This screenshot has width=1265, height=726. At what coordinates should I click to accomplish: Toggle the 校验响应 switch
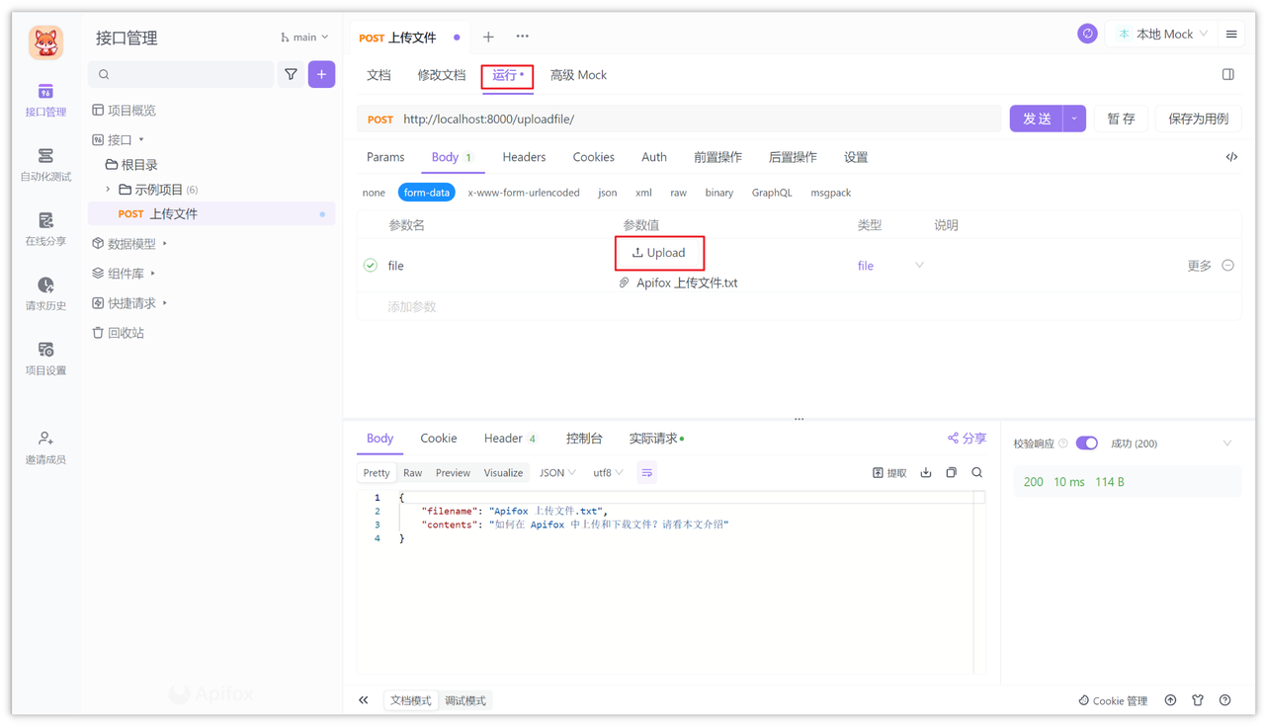[1086, 444]
